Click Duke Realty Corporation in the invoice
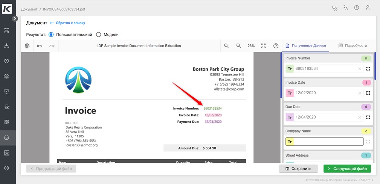The width and height of the screenshot is (380, 184). point(84,127)
